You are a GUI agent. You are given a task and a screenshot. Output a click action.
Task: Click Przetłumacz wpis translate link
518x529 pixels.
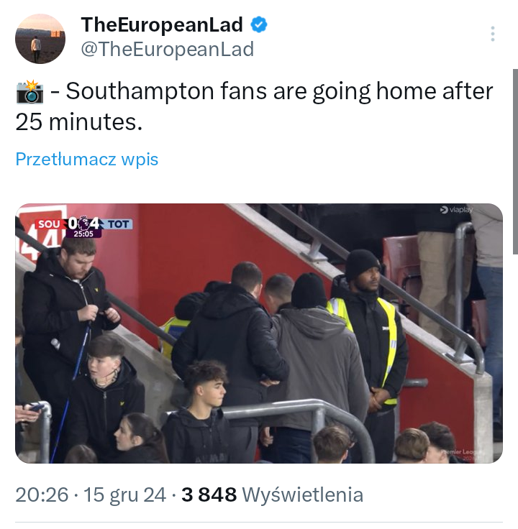[x=87, y=159]
